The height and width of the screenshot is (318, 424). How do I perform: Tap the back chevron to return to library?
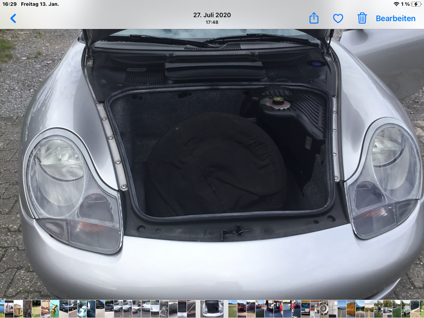click(13, 19)
